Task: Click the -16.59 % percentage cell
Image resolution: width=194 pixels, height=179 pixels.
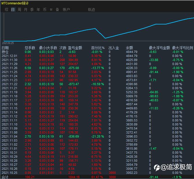Action: (x=98, y=84)
